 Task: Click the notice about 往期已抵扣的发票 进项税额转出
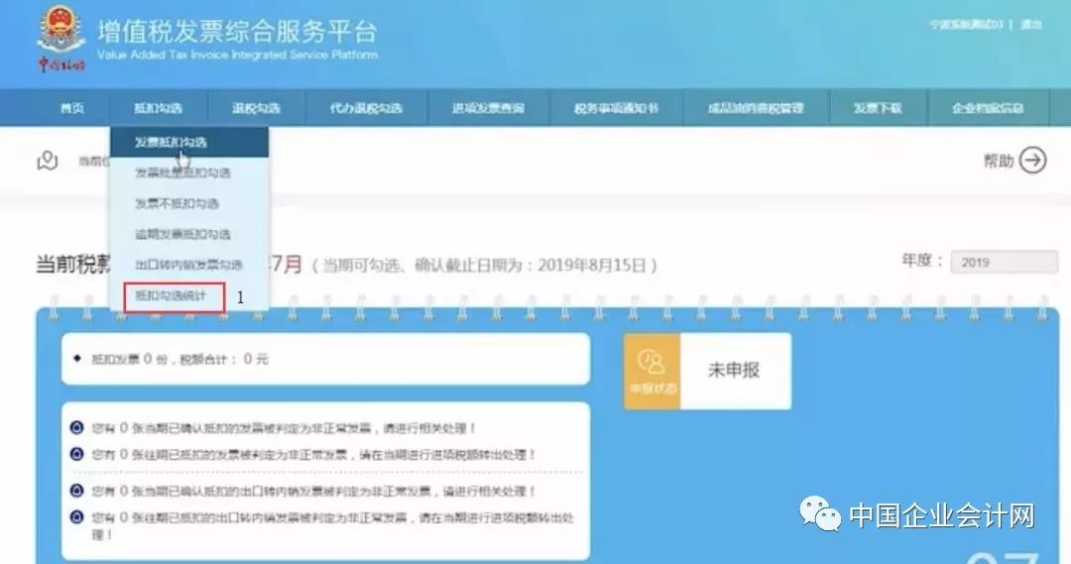point(313,454)
